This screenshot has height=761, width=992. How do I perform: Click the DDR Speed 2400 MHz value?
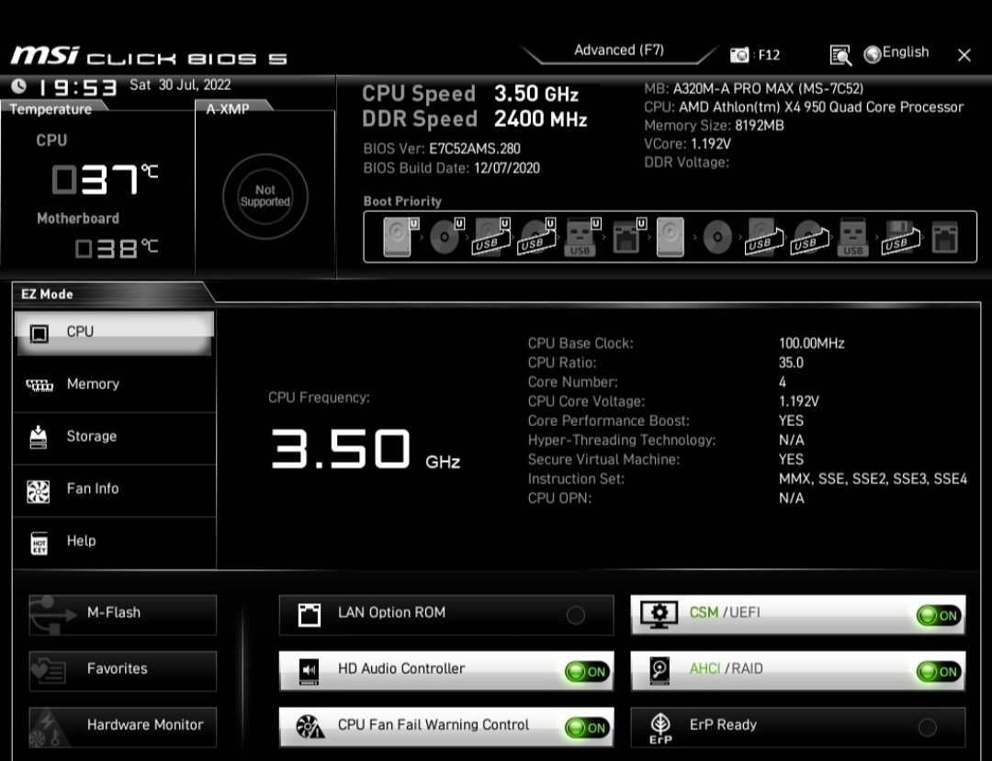(541, 118)
